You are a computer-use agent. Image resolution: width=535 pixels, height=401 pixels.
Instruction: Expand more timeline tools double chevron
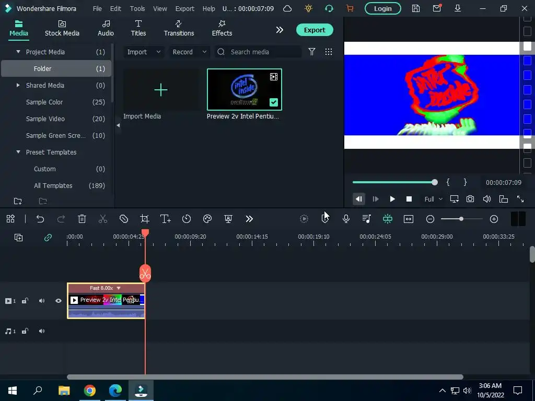(249, 219)
